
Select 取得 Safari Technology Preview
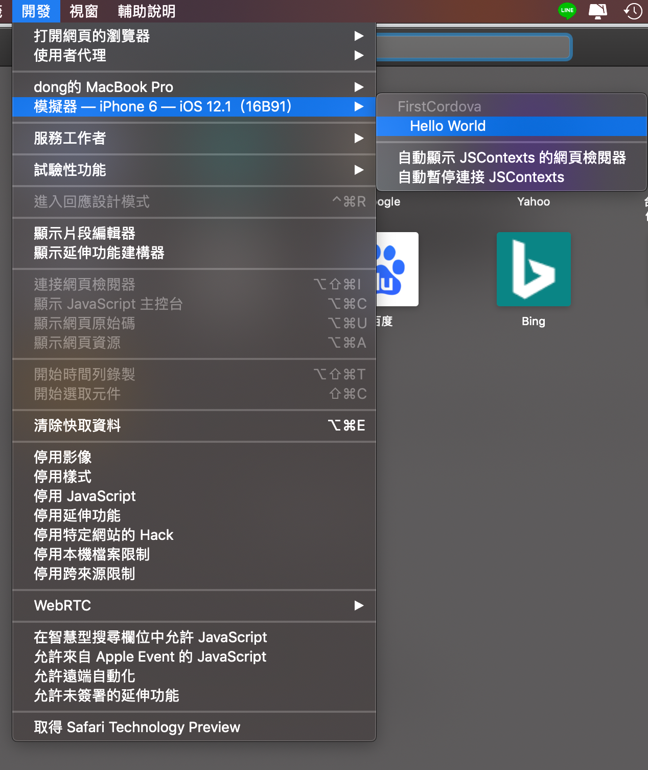pyautogui.click(x=137, y=727)
